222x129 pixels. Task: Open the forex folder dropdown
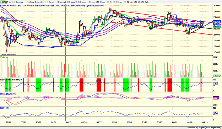[x=50, y=2]
